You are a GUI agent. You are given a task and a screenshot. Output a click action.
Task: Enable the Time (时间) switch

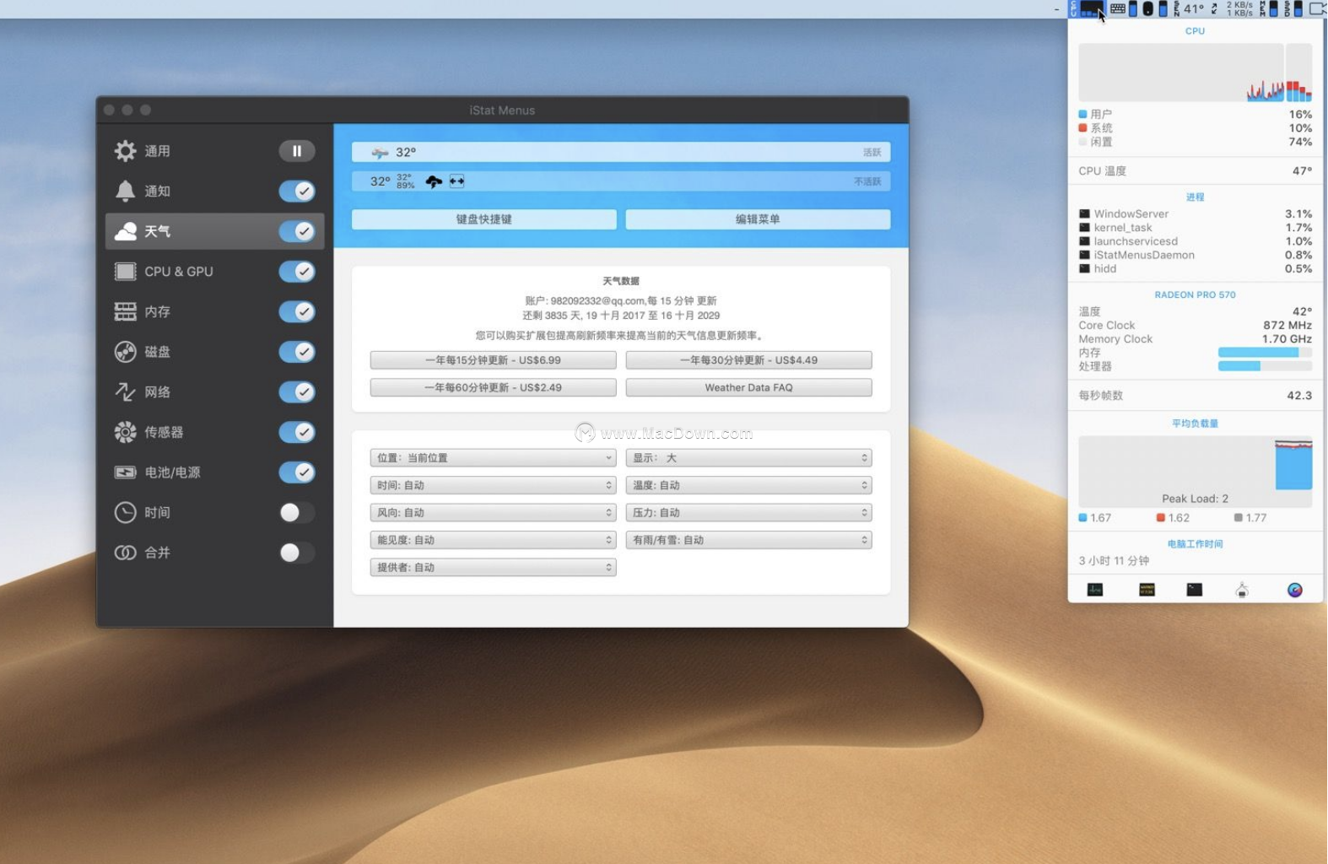pos(297,512)
